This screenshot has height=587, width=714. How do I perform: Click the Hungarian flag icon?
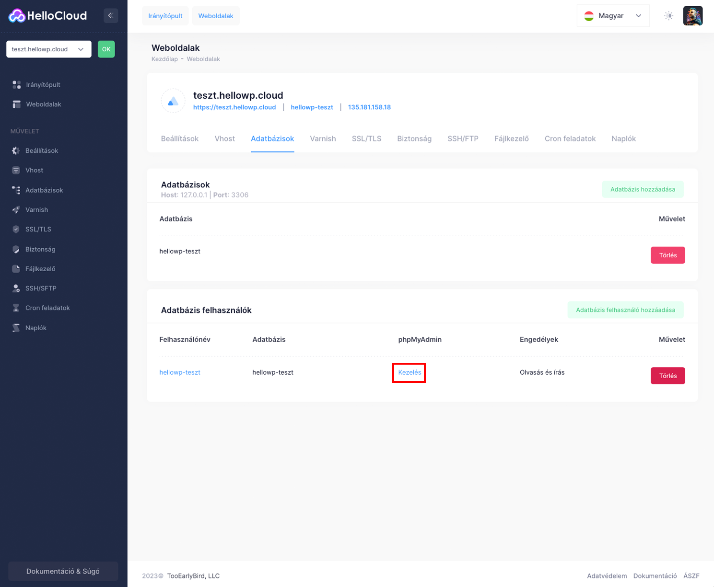tap(589, 16)
